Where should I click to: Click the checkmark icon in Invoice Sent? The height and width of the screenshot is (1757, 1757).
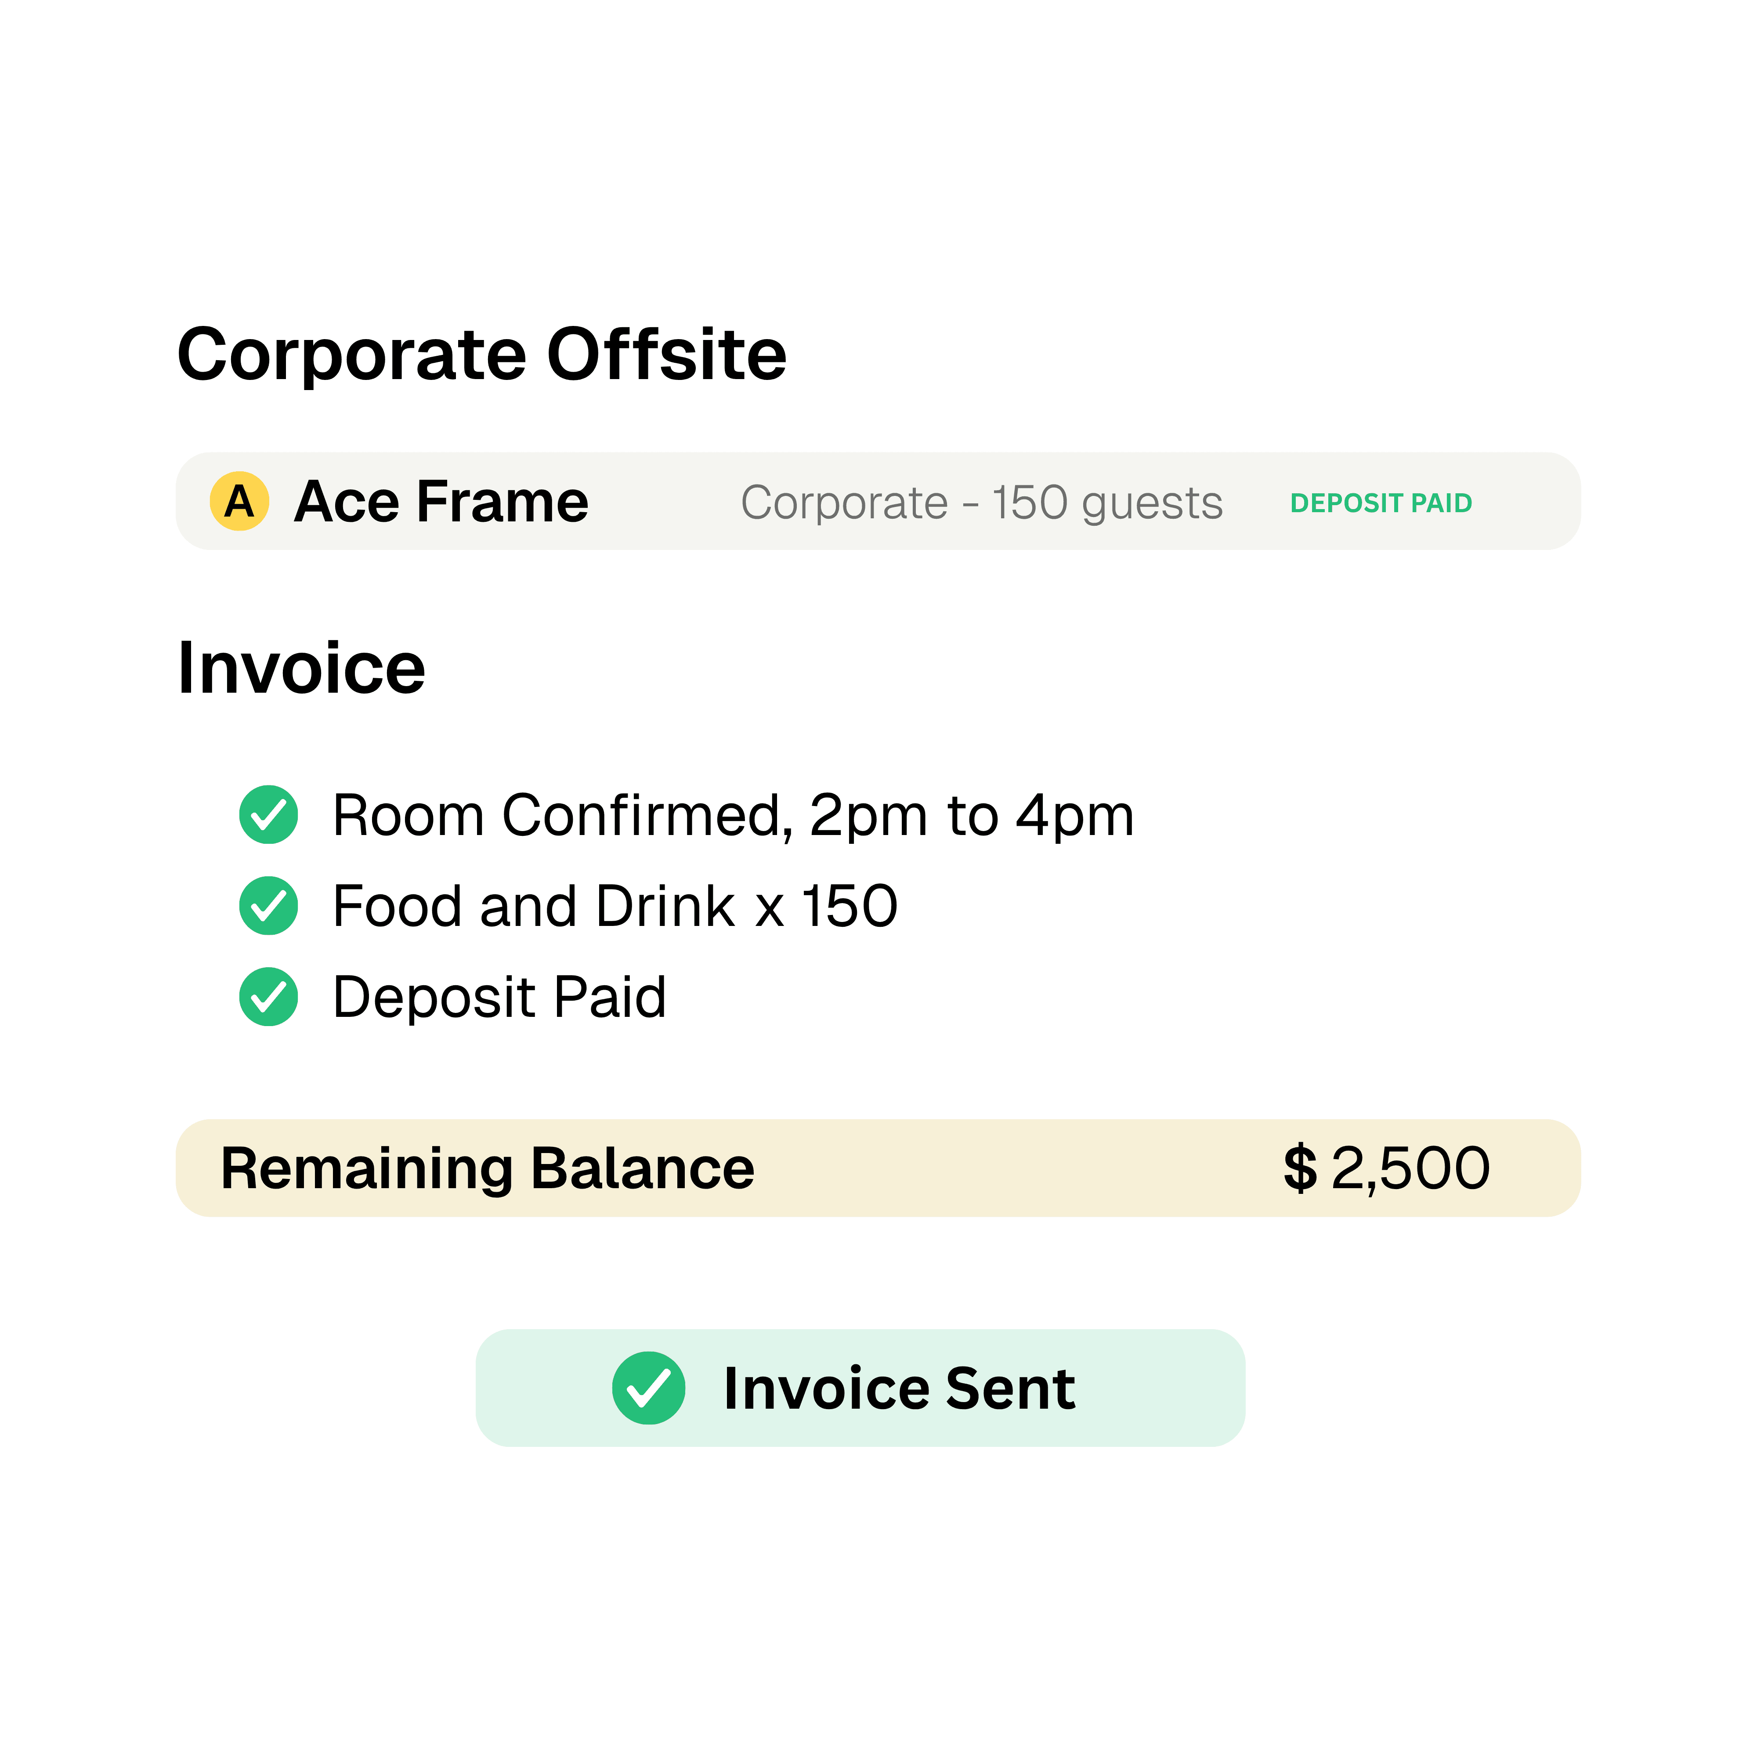(x=648, y=1388)
